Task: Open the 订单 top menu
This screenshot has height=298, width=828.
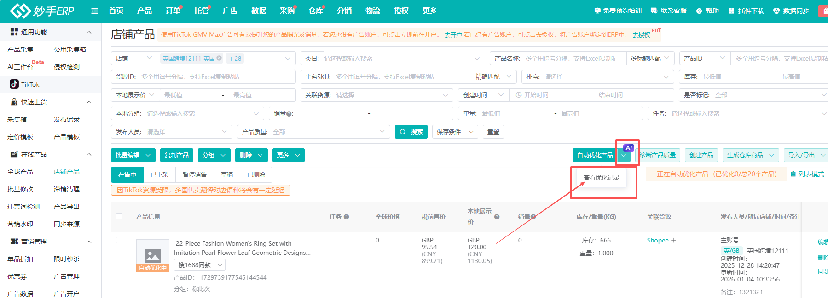Action: coord(173,11)
